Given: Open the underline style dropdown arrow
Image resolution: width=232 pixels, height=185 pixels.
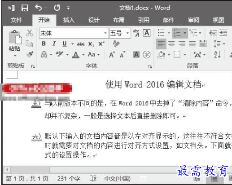Looking at the screenshot, I should coord(72,44).
